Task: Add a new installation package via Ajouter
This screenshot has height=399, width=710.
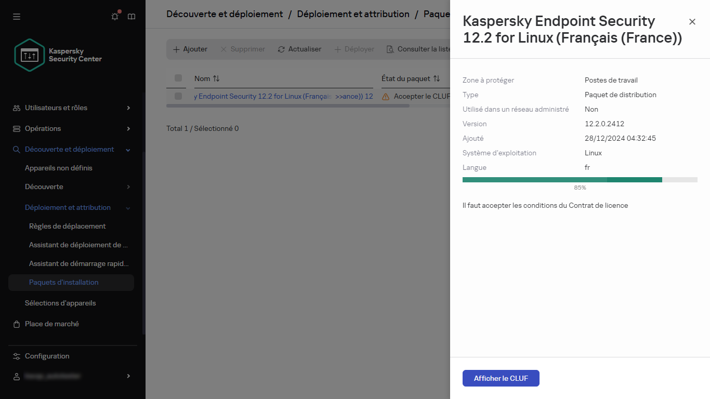Action: point(190,49)
